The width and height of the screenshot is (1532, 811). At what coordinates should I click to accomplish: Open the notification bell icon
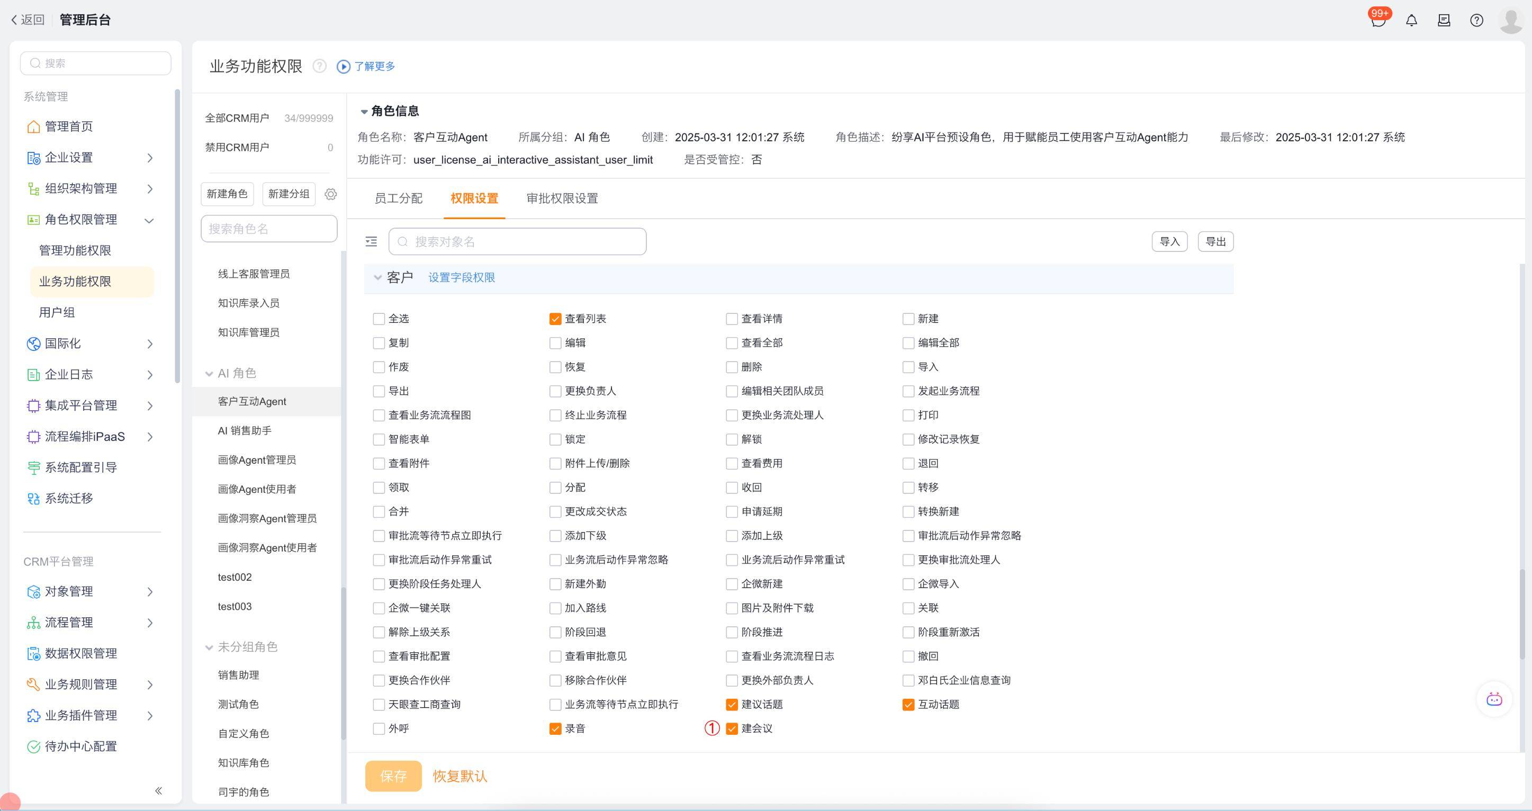(1411, 20)
